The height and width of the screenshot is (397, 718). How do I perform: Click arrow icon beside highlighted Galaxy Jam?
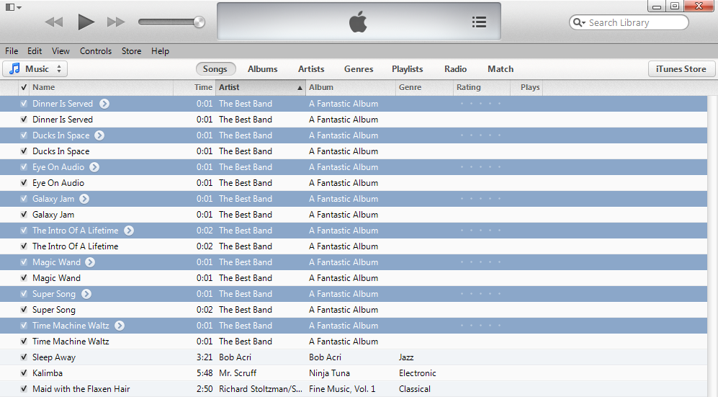click(x=84, y=199)
